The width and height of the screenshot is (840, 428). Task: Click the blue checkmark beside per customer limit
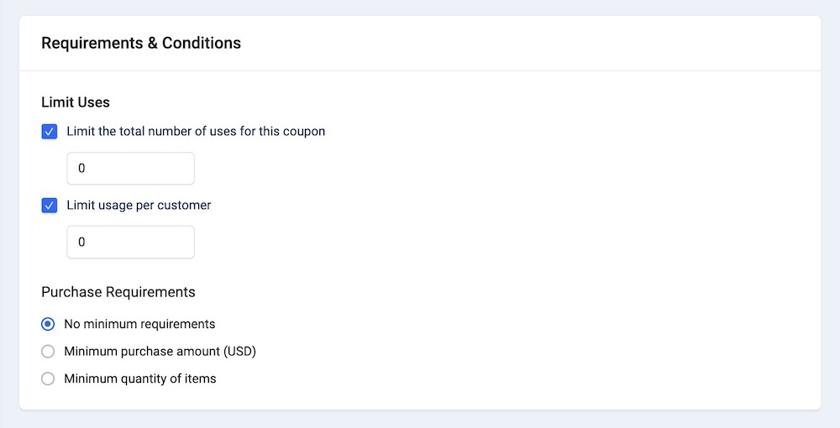point(49,206)
